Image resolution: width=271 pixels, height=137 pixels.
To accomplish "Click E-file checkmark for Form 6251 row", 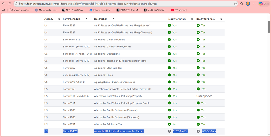I will tap(198, 124).
